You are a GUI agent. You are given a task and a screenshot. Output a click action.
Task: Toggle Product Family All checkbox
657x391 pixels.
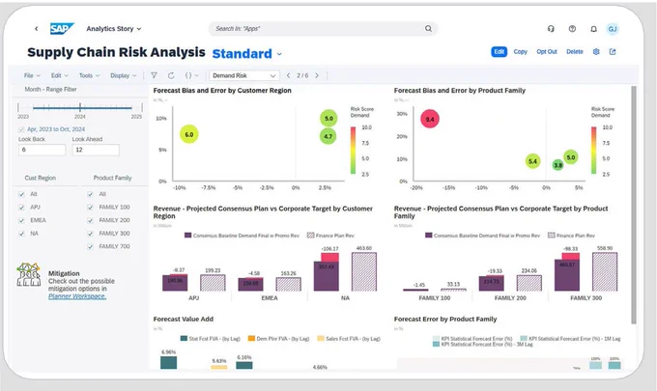pyautogui.click(x=90, y=194)
